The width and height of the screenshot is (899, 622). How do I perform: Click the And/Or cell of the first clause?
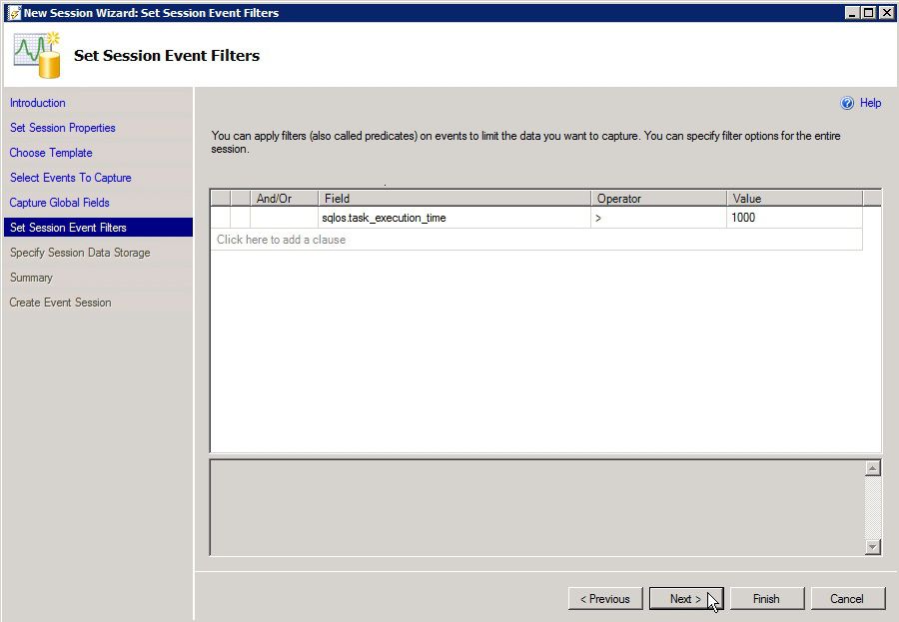pyautogui.click(x=284, y=218)
